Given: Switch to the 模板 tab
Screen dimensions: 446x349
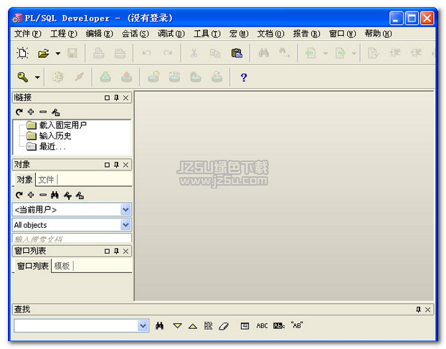Looking at the screenshot, I should pos(62,266).
